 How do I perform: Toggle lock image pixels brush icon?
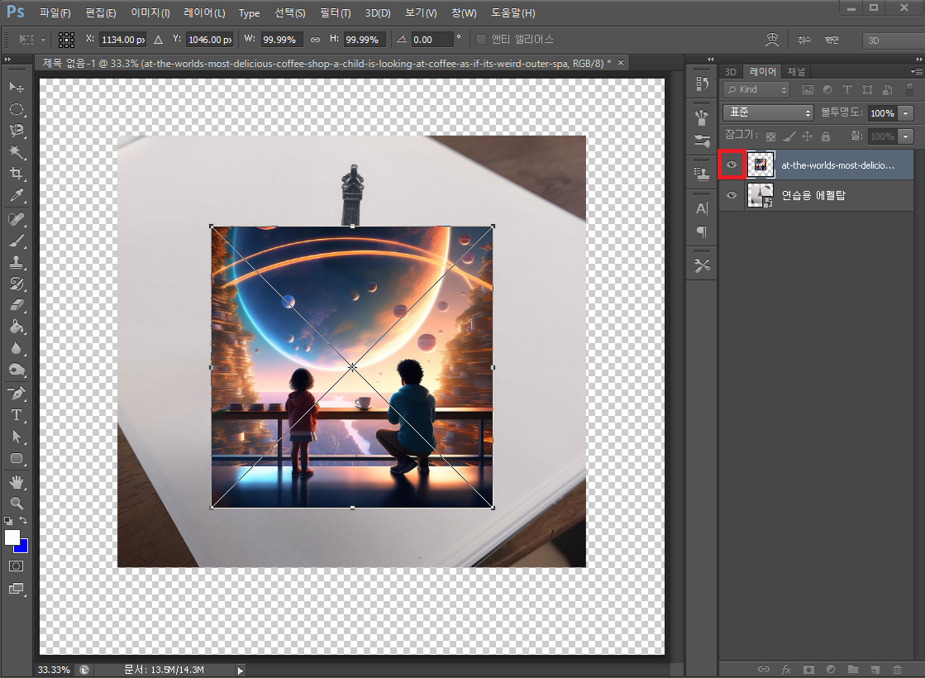[x=789, y=136]
